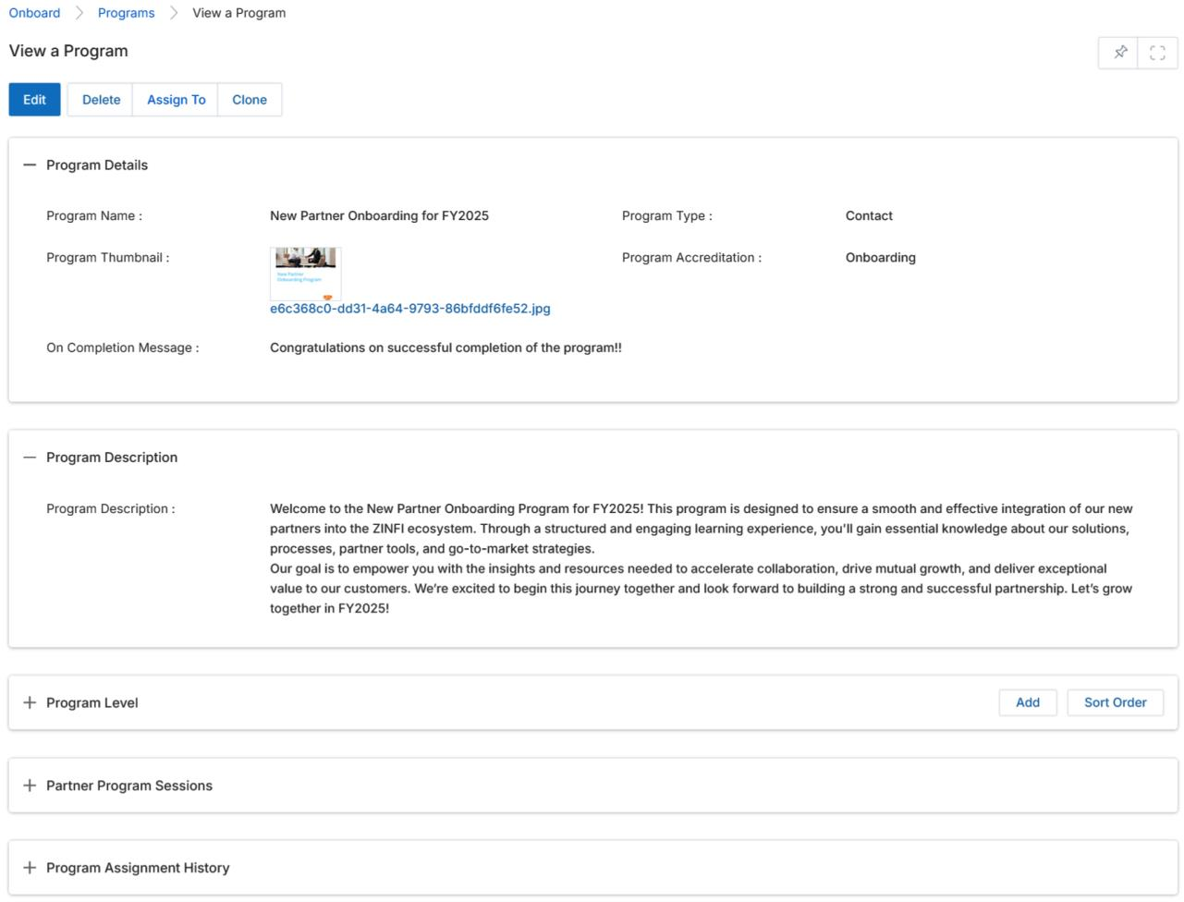The height and width of the screenshot is (902, 1184).
Task: Click the 'New Partner Onboarding for FY2025' name
Action: tap(379, 216)
